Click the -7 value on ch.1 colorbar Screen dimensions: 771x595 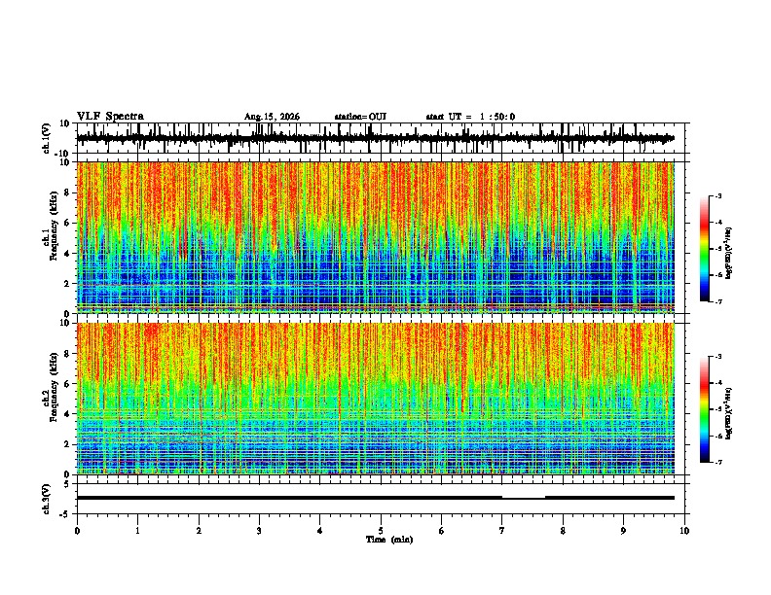717,301
